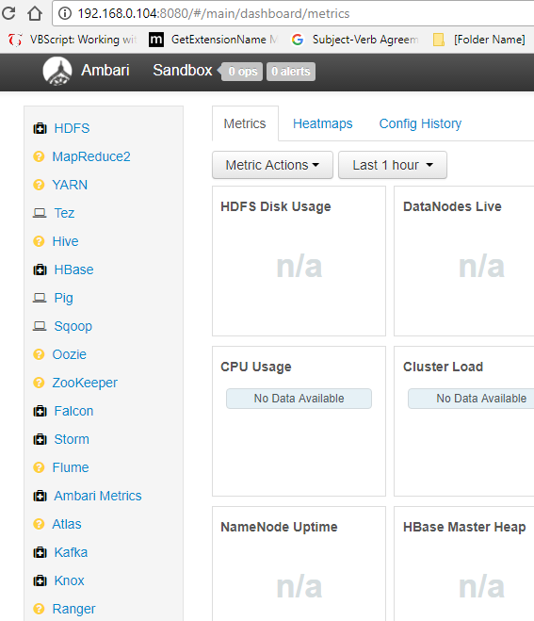534x621 pixels.
Task: Open the Metric Actions dropdown
Action: click(x=272, y=165)
